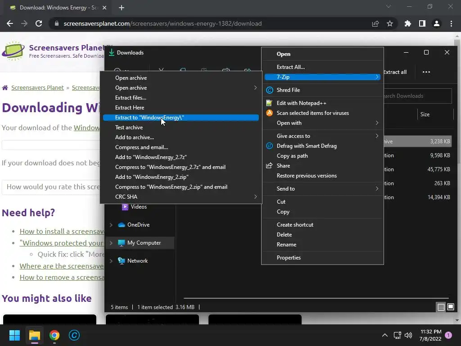
Task: Choose Extract to "WindowsEnergy\"
Action: point(181,118)
